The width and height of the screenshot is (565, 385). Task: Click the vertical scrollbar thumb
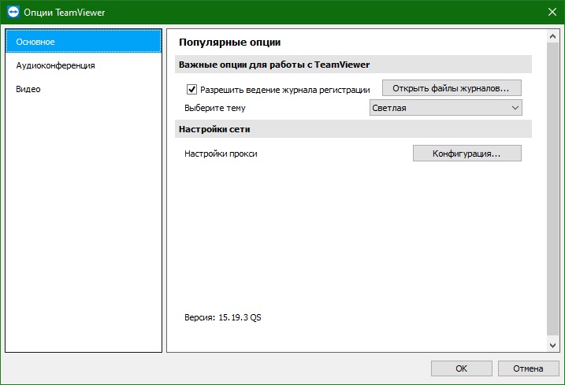click(x=552, y=188)
